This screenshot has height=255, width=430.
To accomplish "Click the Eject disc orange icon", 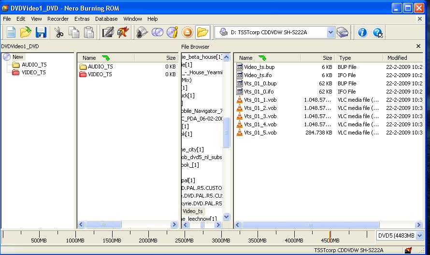I will pos(187,32).
